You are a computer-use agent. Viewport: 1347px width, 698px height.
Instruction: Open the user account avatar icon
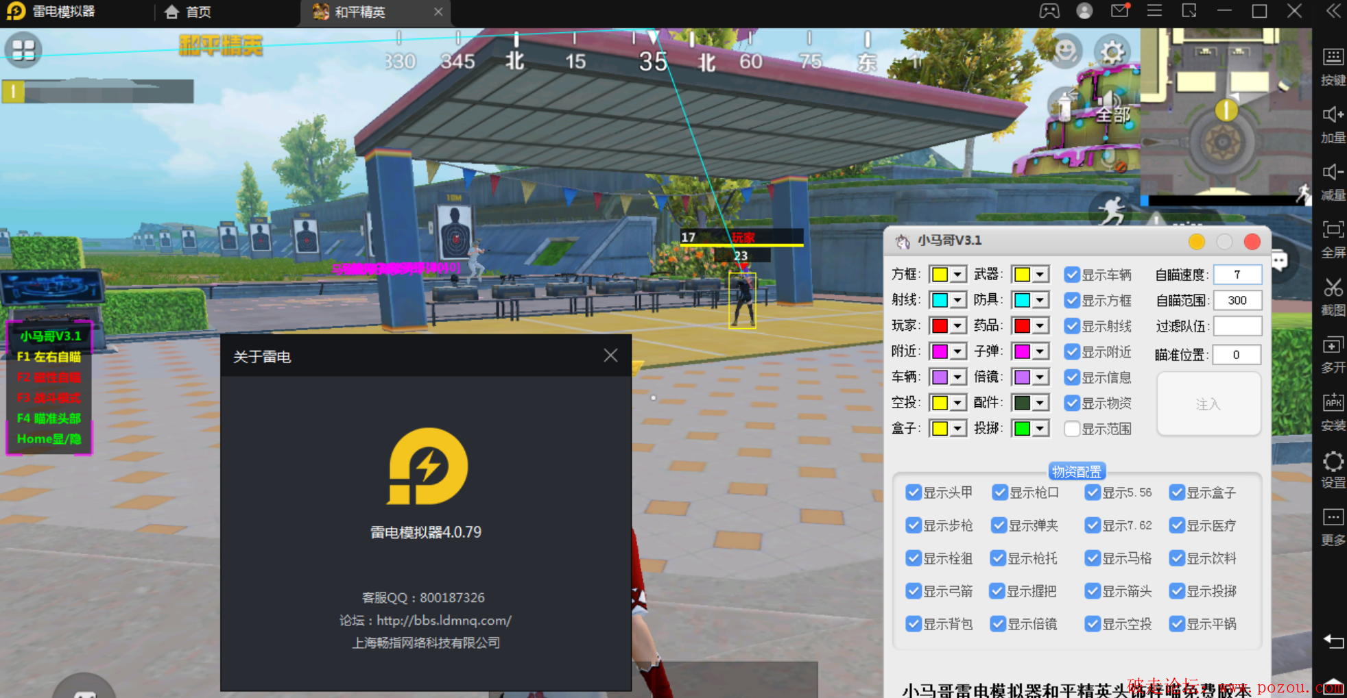pos(1084,11)
